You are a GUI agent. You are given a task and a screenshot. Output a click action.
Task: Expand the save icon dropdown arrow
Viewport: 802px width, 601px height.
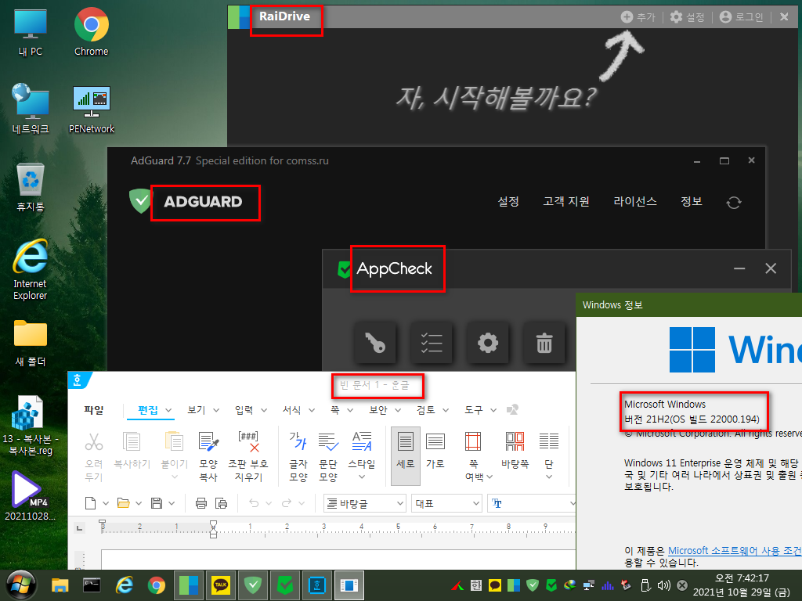[172, 503]
